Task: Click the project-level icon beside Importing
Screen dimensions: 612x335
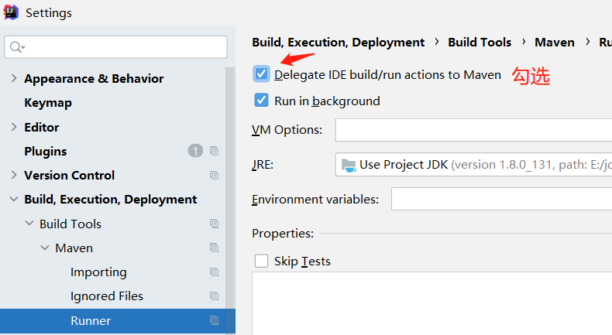Action: [x=215, y=272]
